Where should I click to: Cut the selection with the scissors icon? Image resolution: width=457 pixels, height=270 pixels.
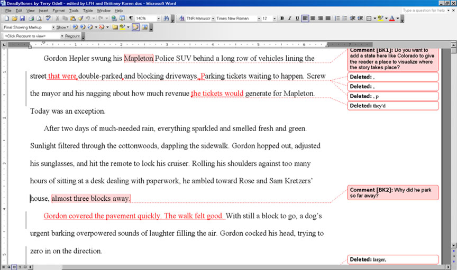58,18
